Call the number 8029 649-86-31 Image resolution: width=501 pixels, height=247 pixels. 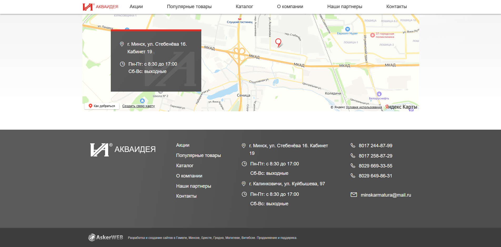[x=375, y=176]
